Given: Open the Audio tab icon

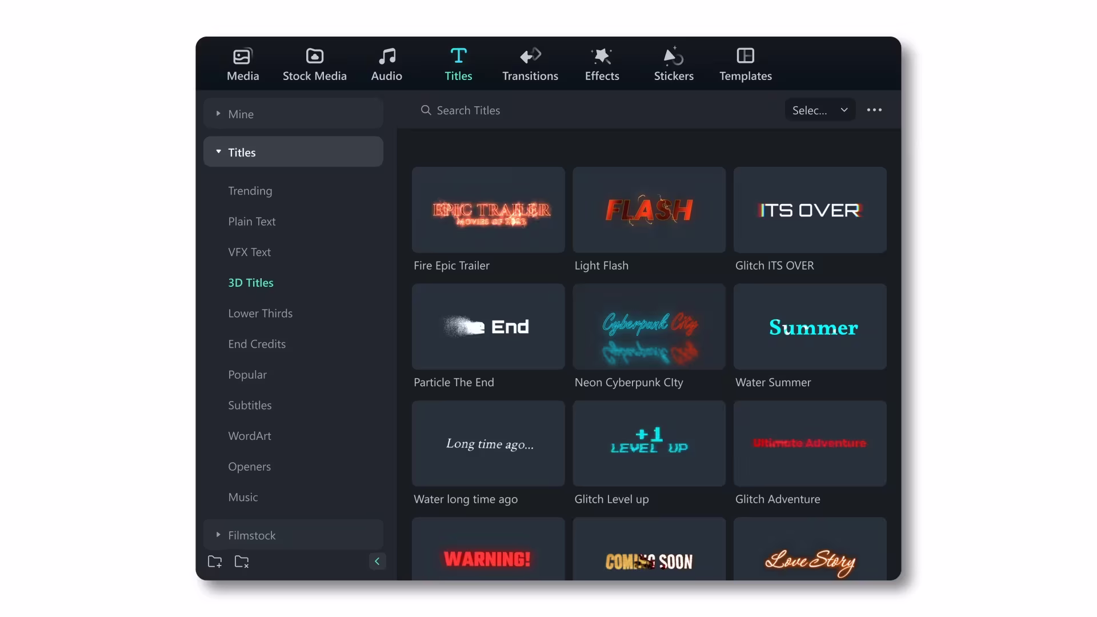Looking at the screenshot, I should [387, 56].
